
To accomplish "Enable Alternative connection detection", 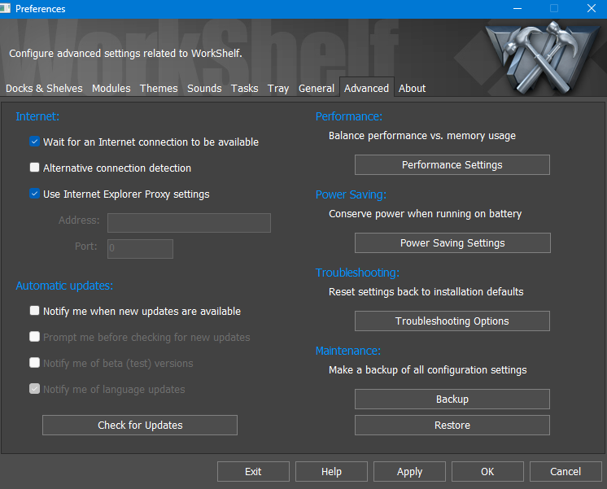I will click(x=35, y=168).
